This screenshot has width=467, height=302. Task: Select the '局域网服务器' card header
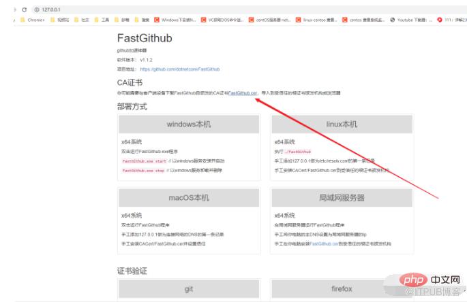click(x=342, y=198)
